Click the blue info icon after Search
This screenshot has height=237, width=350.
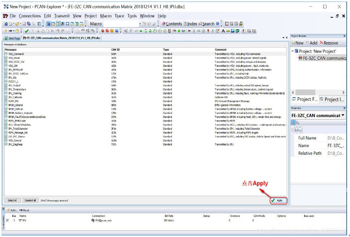point(217,24)
